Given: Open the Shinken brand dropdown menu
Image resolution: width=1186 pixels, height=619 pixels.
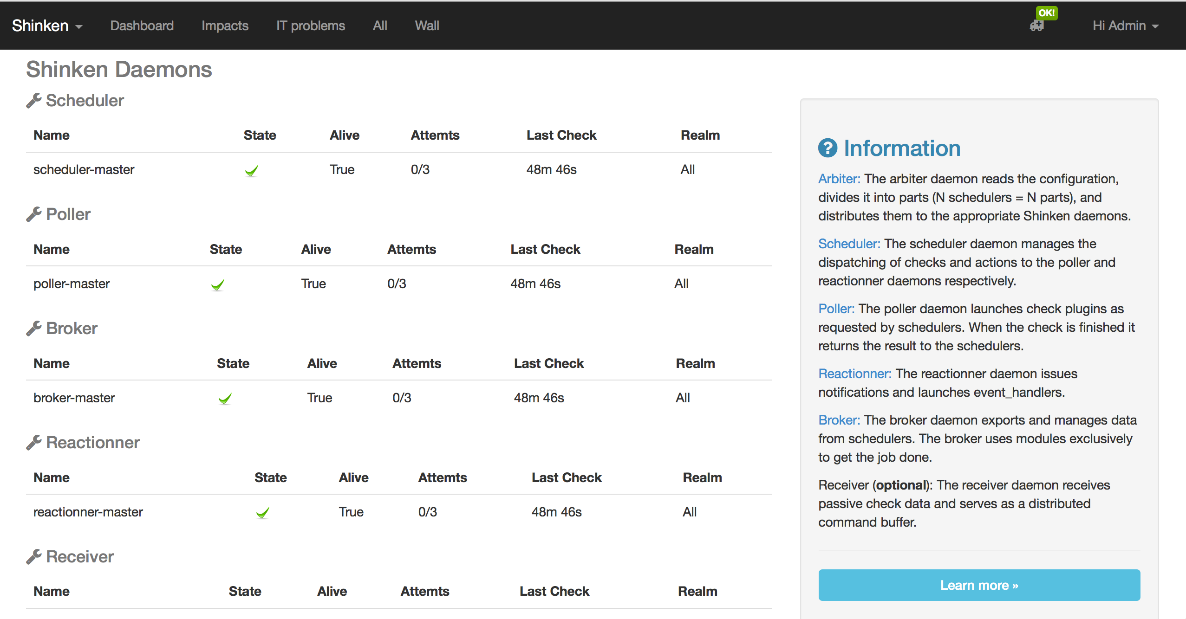Looking at the screenshot, I should tap(47, 26).
